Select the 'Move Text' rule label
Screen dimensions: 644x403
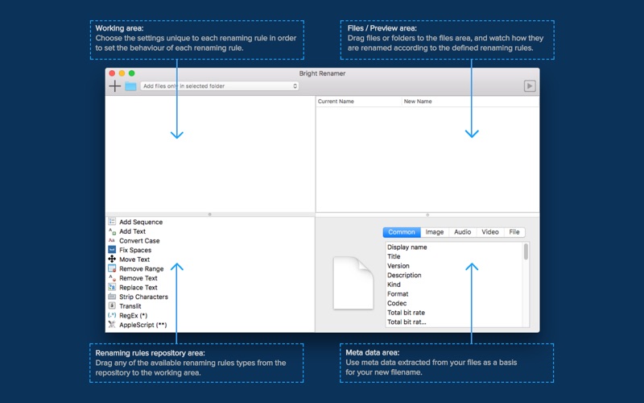(x=134, y=260)
